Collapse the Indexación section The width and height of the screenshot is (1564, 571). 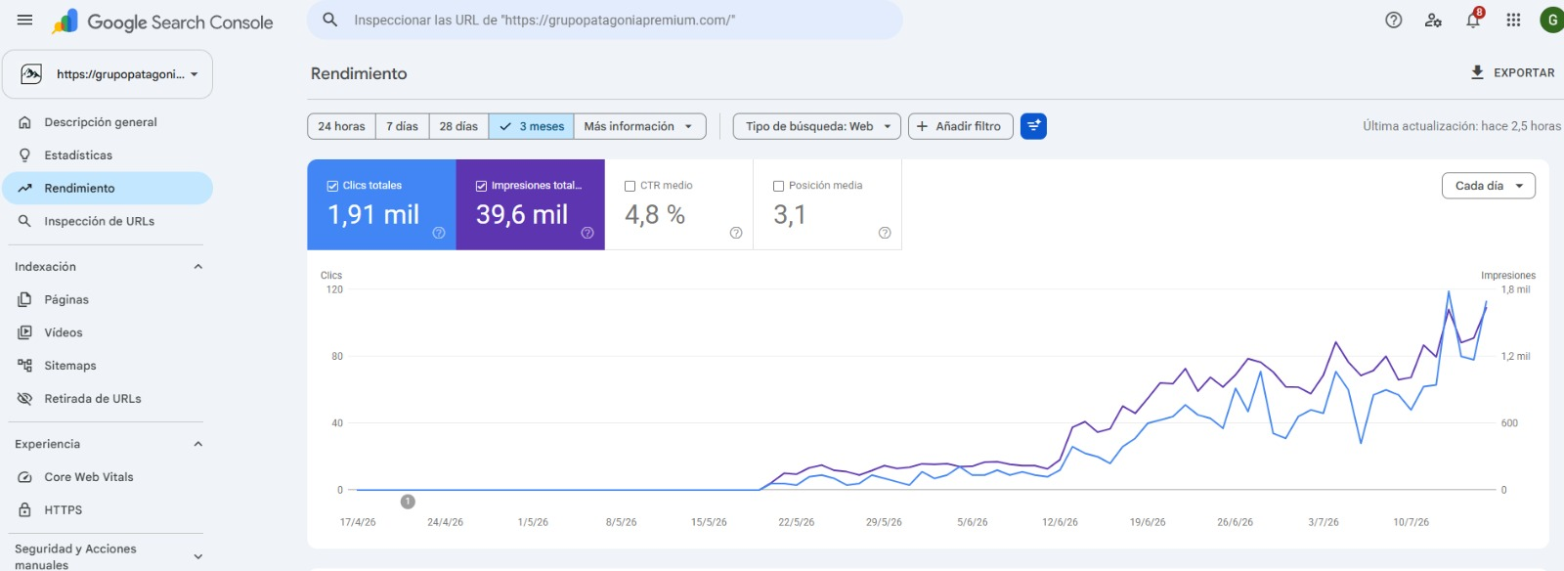(198, 267)
